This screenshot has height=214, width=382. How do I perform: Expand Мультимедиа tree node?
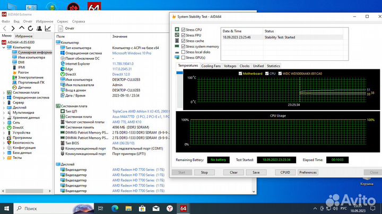click(x=4, y=113)
